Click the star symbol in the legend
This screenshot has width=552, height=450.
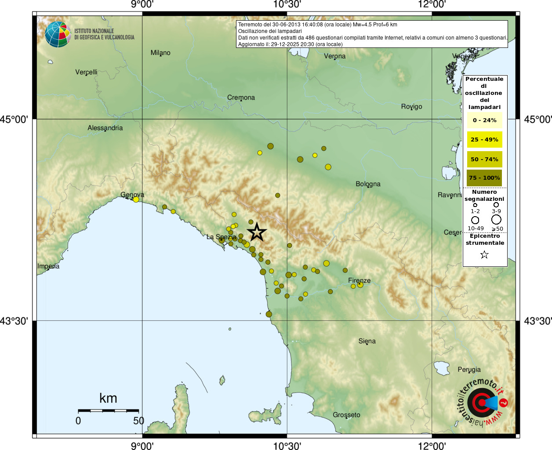[x=484, y=255]
